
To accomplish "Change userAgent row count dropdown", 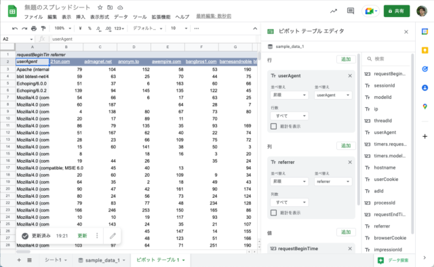I will 290,116.
